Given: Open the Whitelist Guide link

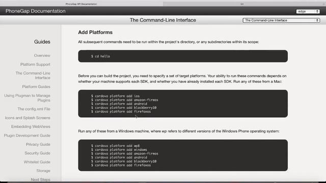Looking at the screenshot, I should (37, 162).
